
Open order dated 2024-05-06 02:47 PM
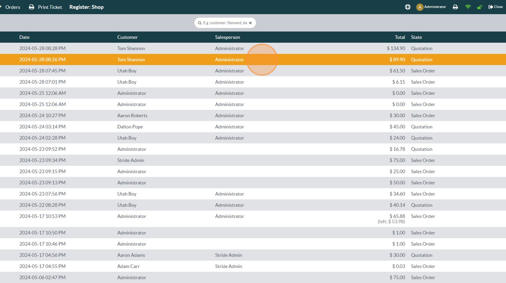pos(253,277)
